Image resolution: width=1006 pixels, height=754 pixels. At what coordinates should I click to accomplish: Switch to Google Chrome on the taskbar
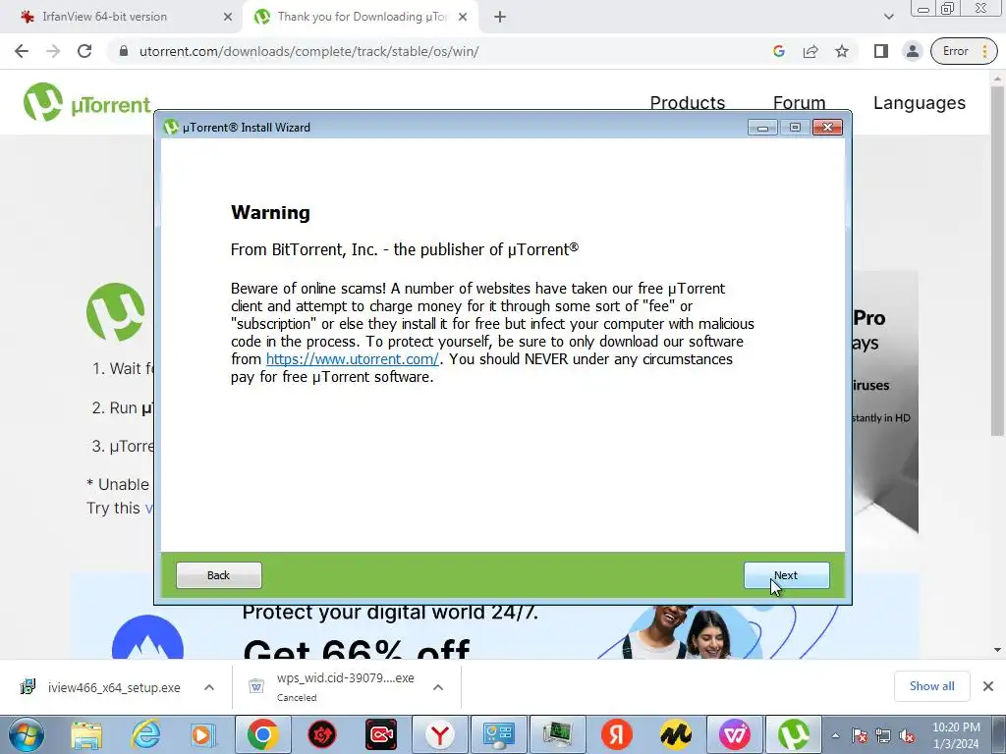tap(262, 734)
